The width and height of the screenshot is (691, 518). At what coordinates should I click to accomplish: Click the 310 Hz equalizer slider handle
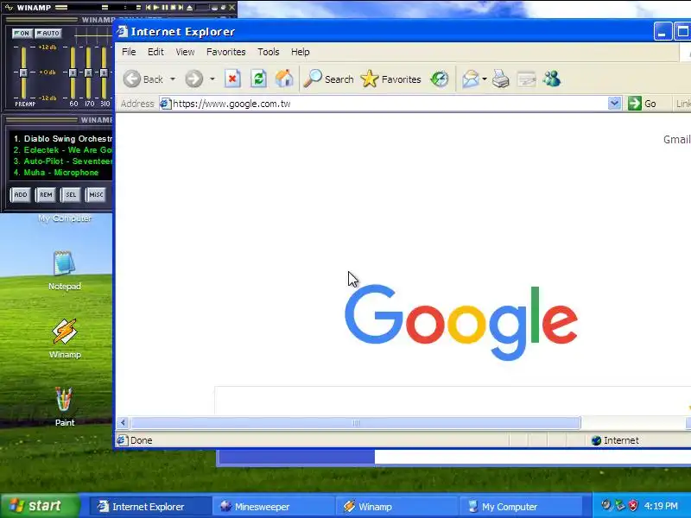(104, 73)
